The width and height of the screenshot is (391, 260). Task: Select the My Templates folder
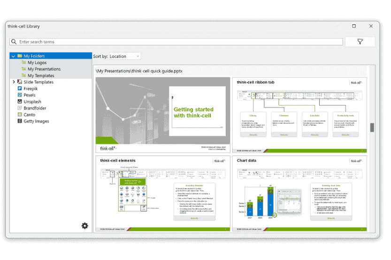pyautogui.click(x=40, y=75)
